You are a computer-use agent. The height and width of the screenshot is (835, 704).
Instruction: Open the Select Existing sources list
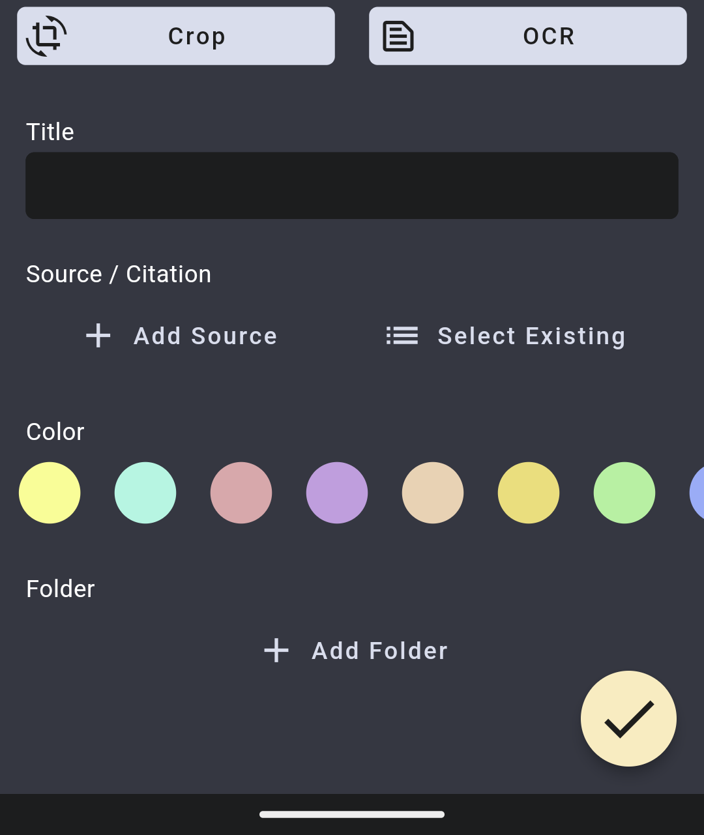[x=531, y=336]
